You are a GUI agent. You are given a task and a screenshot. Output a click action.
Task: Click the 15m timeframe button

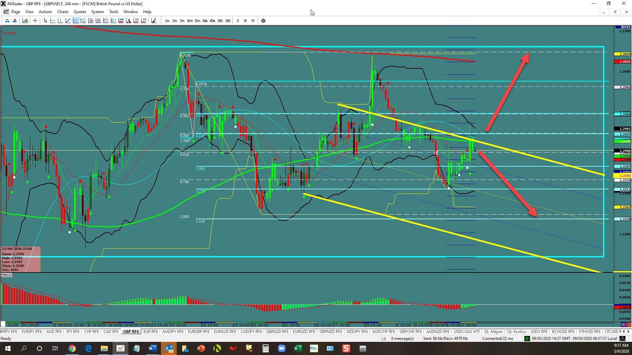click(197, 21)
